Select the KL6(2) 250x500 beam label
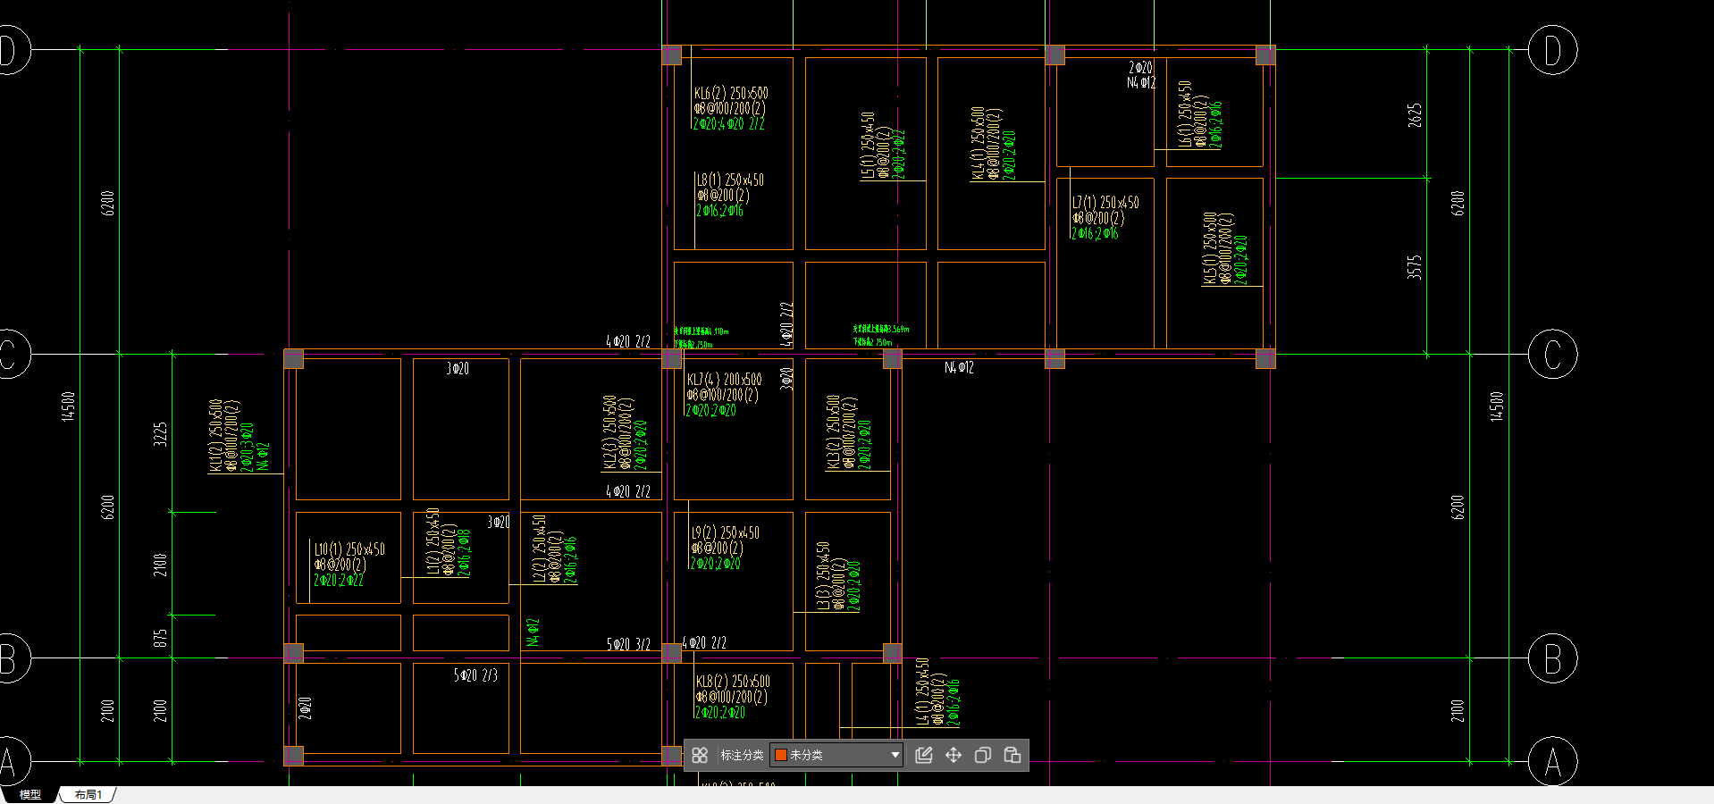 point(731,93)
